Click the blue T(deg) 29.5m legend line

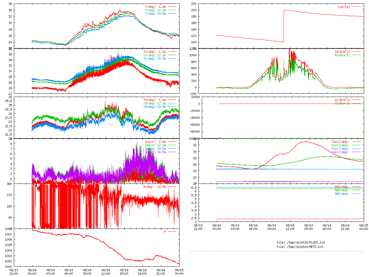pos(172,14)
